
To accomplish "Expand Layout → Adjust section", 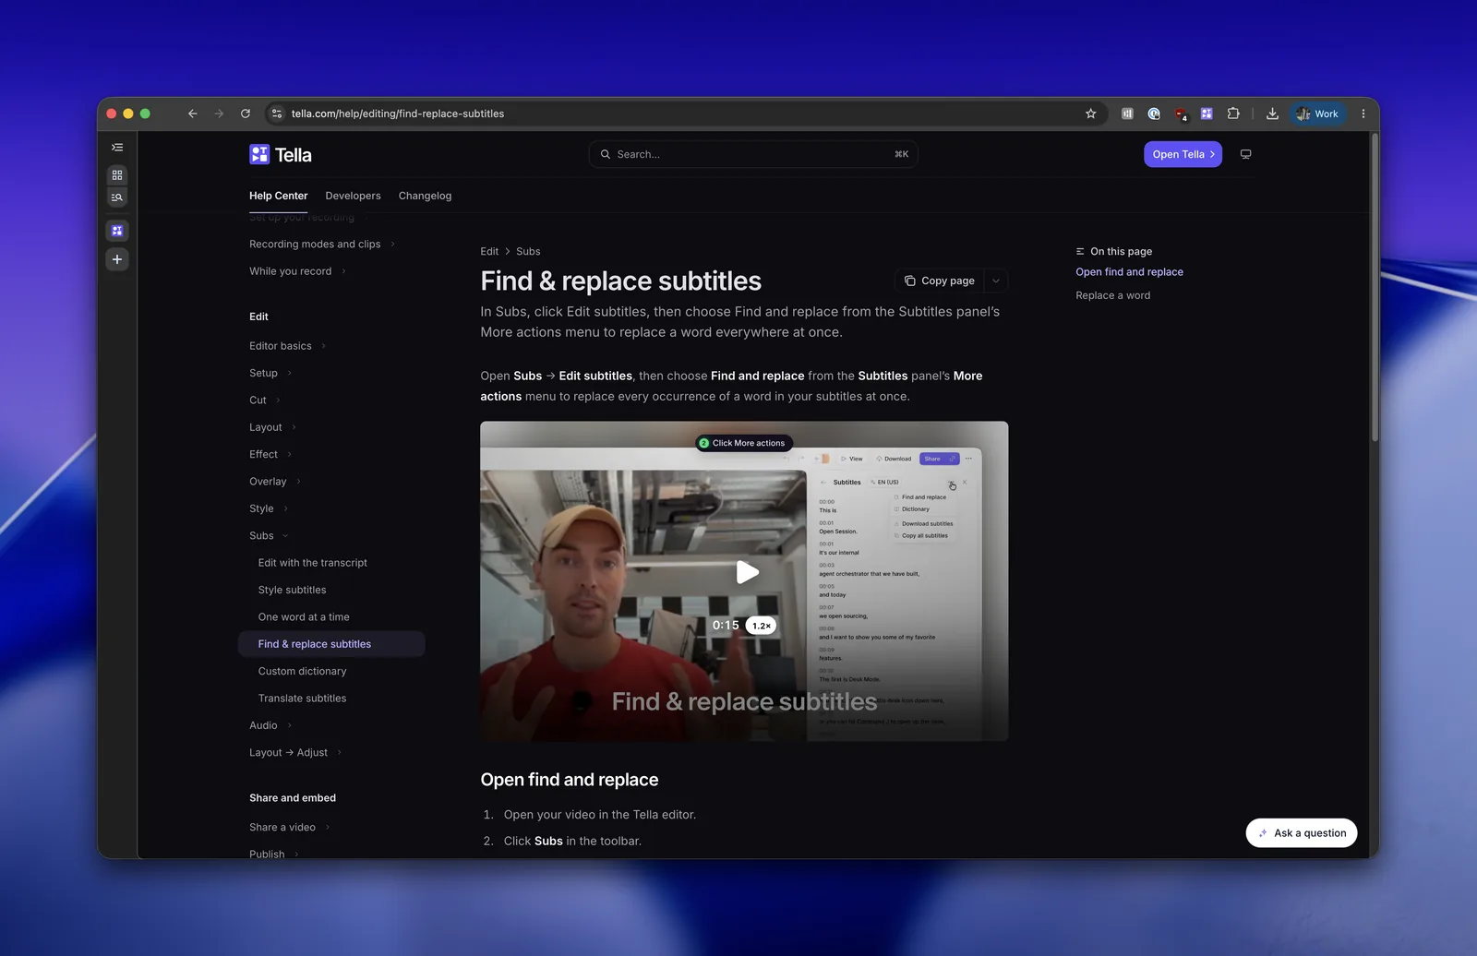I will (x=295, y=752).
